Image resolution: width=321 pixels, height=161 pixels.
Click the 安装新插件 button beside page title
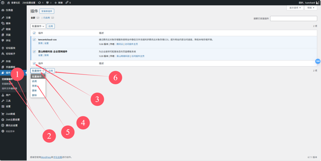tap(47, 11)
